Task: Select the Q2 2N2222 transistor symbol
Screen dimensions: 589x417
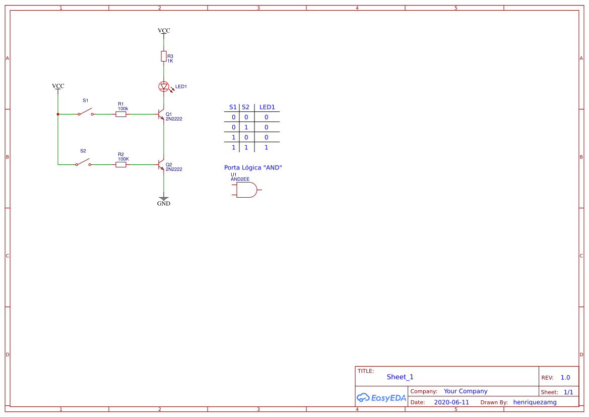Action: tap(160, 165)
